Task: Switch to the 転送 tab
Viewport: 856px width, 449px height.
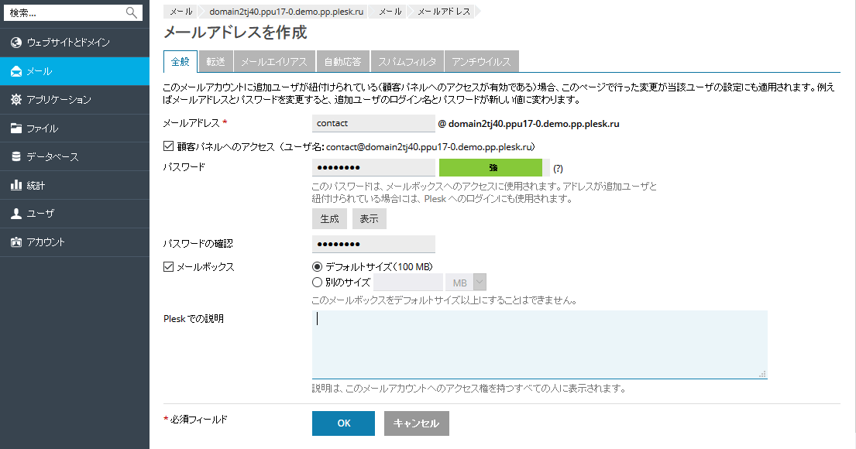Action: click(215, 62)
